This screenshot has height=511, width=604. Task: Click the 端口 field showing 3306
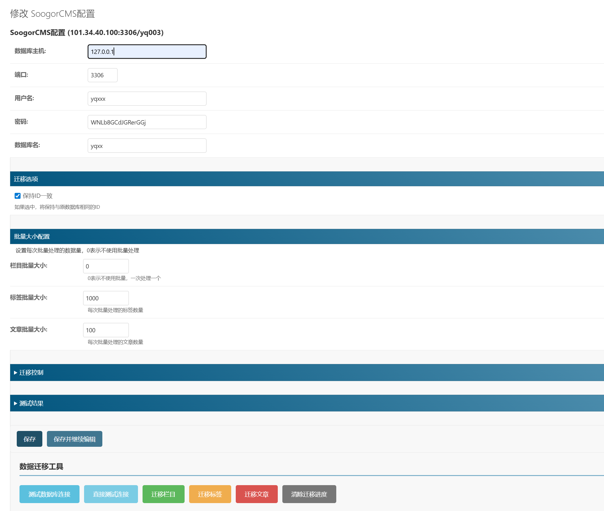pos(102,75)
